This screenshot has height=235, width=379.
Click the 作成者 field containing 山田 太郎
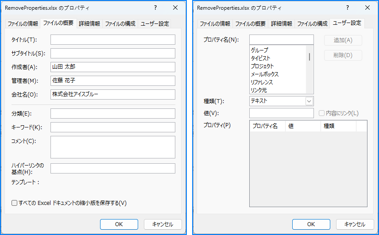point(112,67)
